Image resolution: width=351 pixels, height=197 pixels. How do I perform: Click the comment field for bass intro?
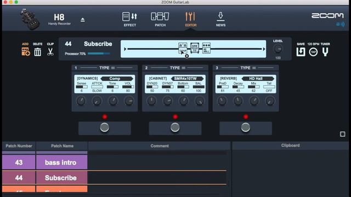point(157,163)
